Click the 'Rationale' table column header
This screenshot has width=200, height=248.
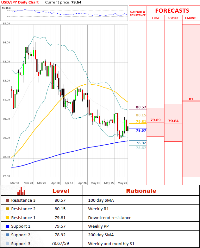coord(141,191)
